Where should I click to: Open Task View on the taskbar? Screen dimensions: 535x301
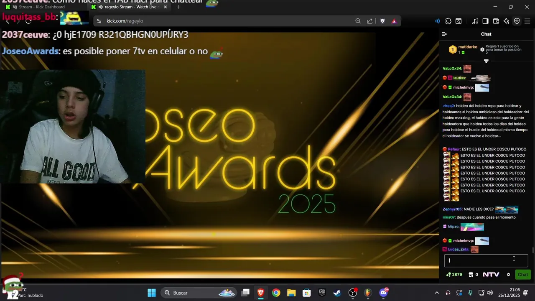246,293
